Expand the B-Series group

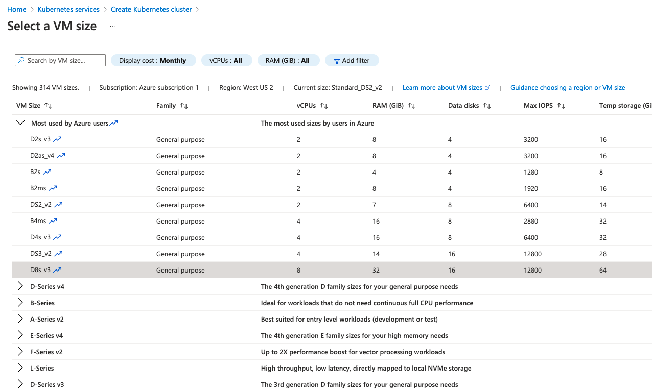click(20, 303)
